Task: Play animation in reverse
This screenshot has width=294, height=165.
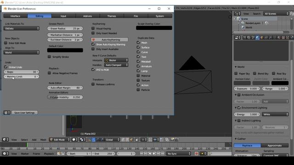Action: coord(150,154)
